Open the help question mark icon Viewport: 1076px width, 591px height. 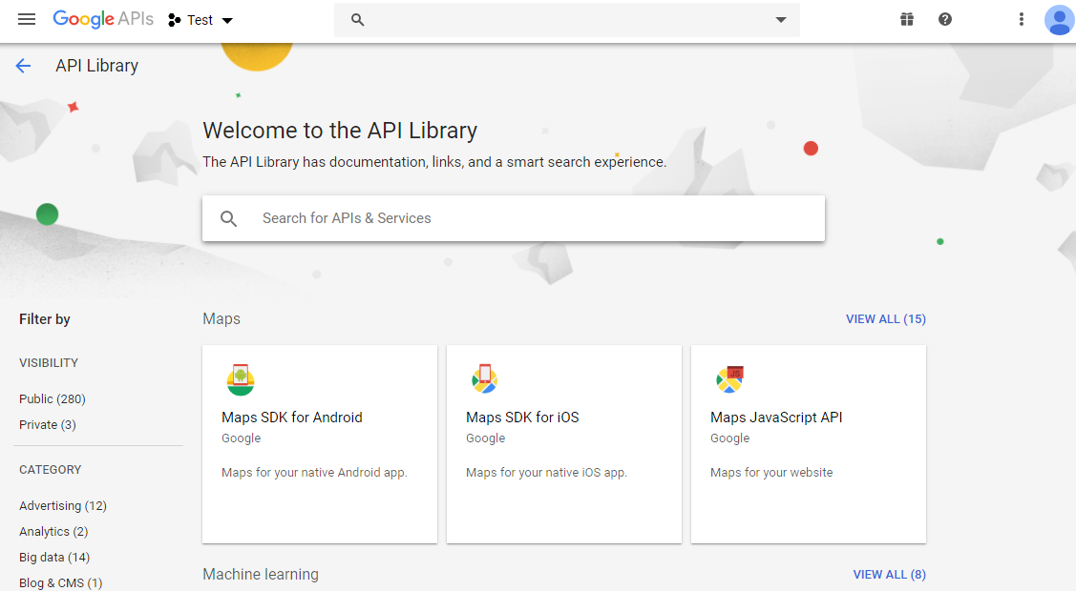click(945, 19)
